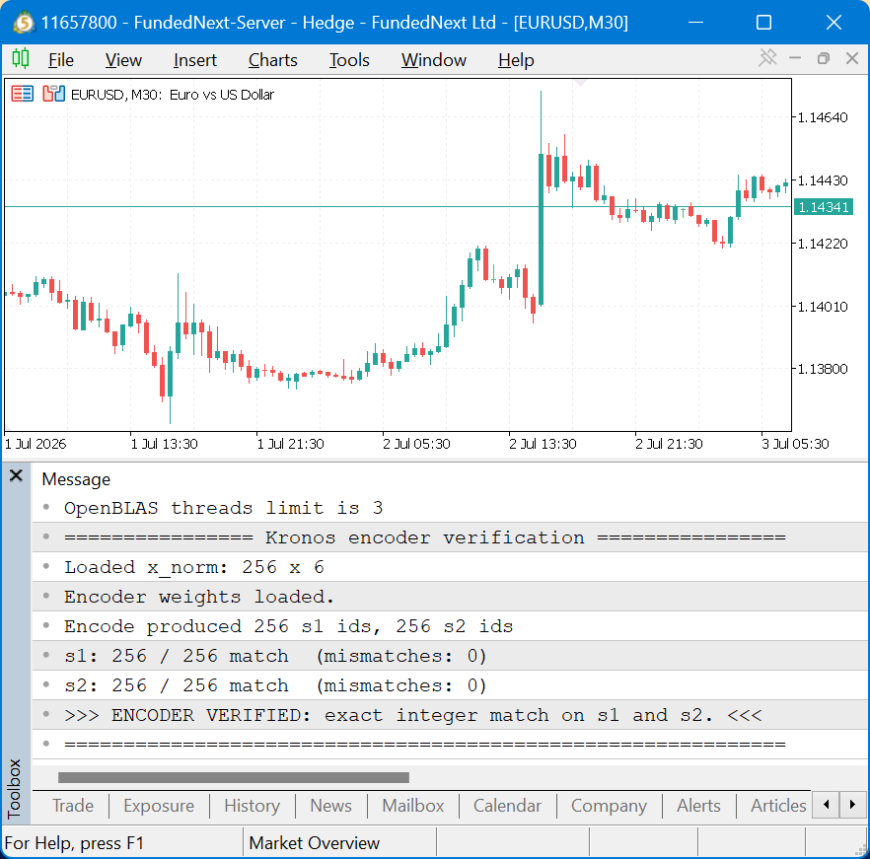Switch to the History tab

point(252,806)
